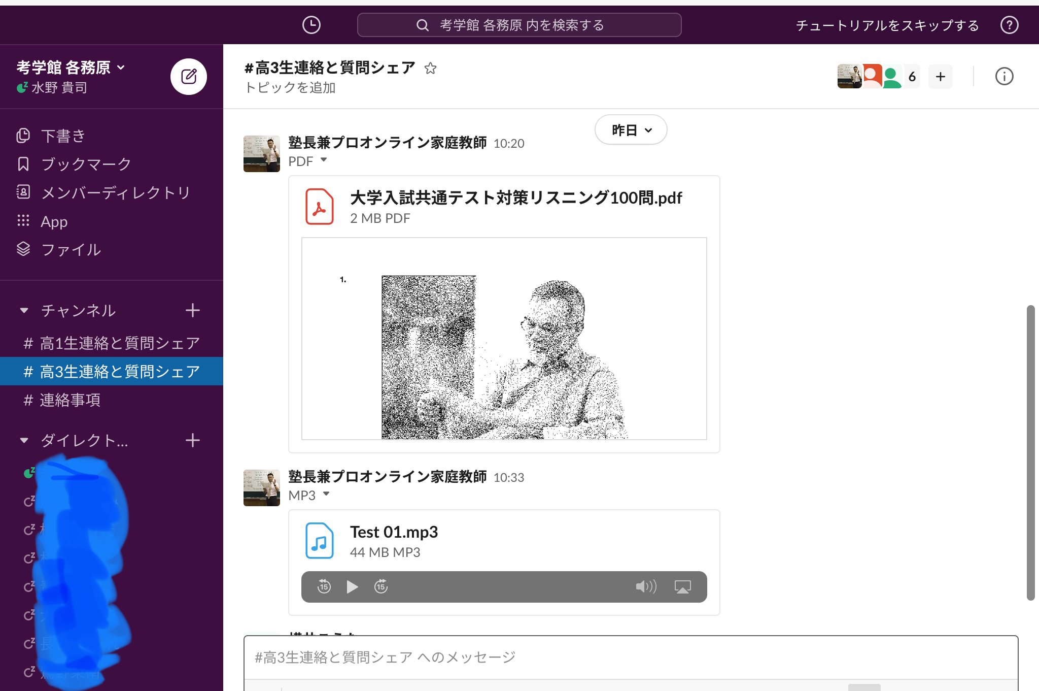Open the Test 01.mp3 file
This screenshot has height=691, width=1039.
click(394, 532)
